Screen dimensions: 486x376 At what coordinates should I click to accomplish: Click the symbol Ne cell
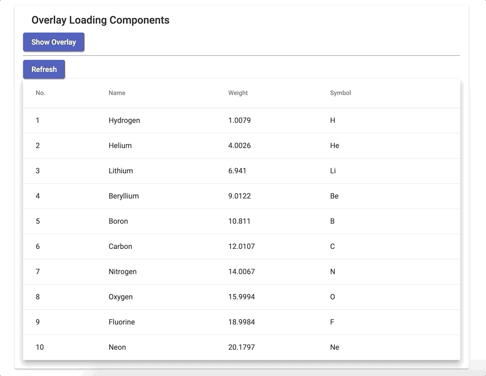334,347
